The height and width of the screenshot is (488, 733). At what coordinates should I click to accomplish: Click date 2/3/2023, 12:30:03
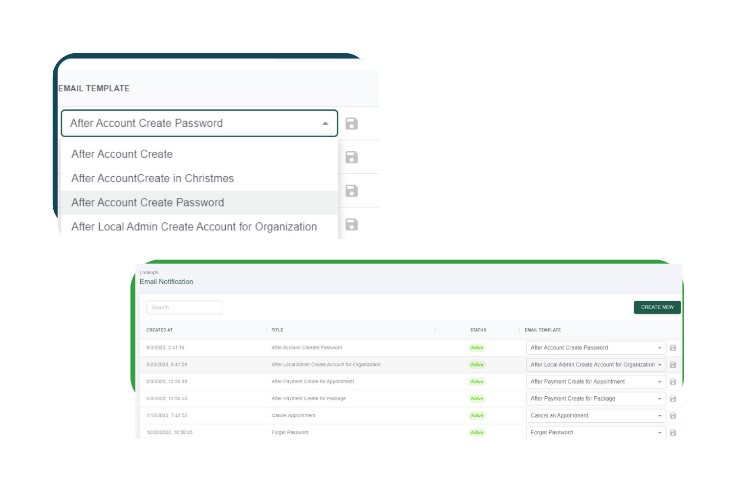click(167, 399)
